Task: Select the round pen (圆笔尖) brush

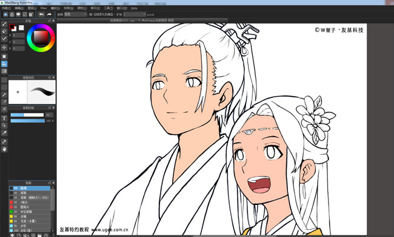Action: (30, 207)
